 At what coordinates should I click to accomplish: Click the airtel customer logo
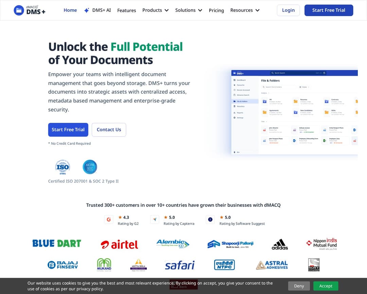[119, 245]
